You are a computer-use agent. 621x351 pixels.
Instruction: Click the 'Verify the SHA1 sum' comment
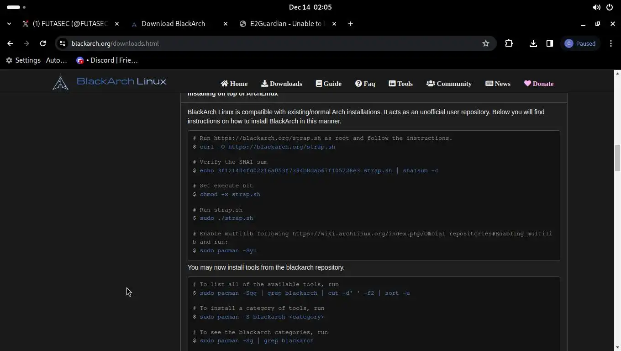[x=230, y=162]
